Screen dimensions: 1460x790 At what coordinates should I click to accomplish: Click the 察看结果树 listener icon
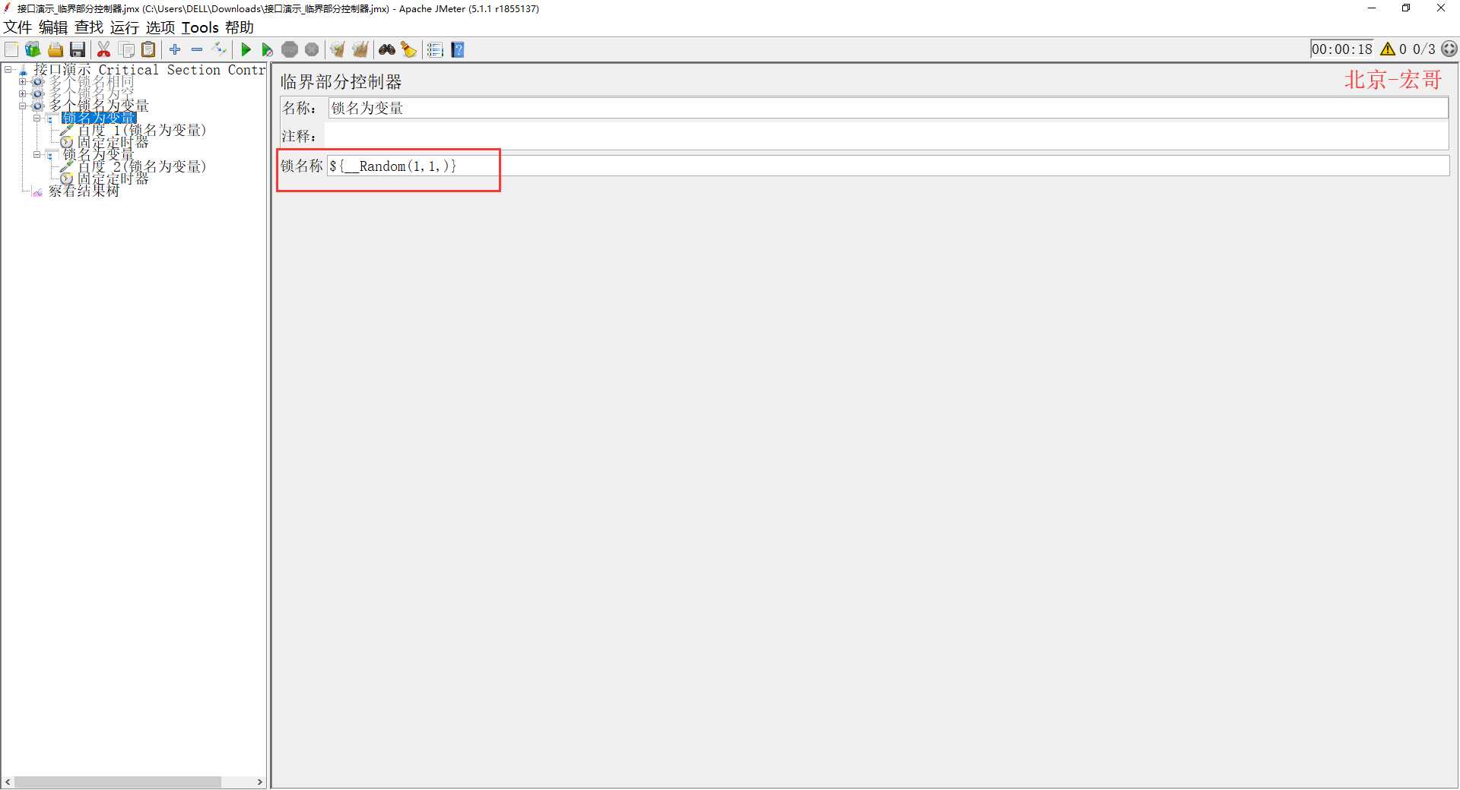(37, 191)
